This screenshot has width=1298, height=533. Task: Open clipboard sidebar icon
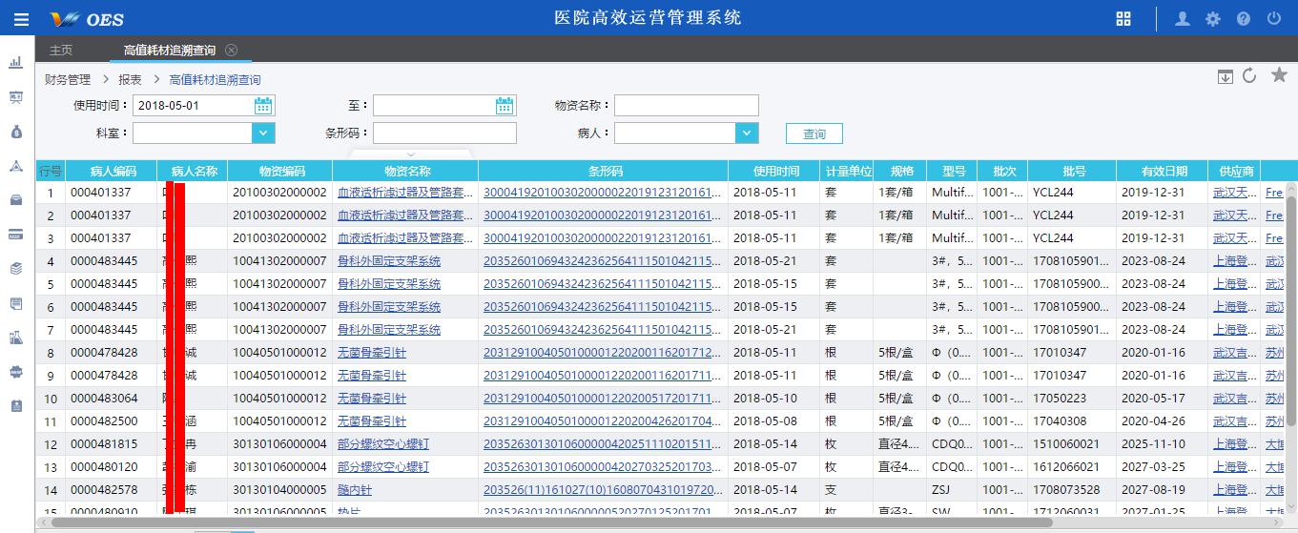[15, 406]
